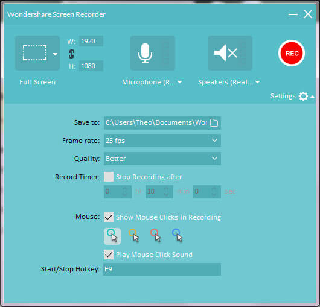
Task: Select the blue mouse click color
Action: pos(178,235)
